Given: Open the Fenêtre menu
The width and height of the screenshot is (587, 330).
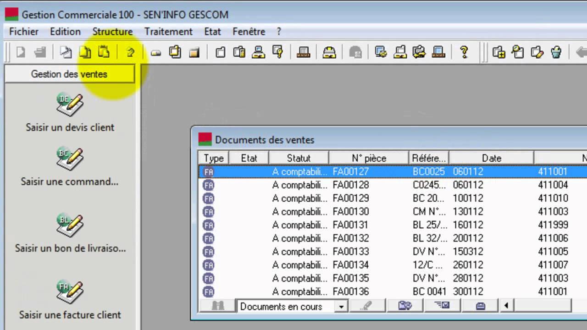Looking at the screenshot, I should [x=249, y=32].
